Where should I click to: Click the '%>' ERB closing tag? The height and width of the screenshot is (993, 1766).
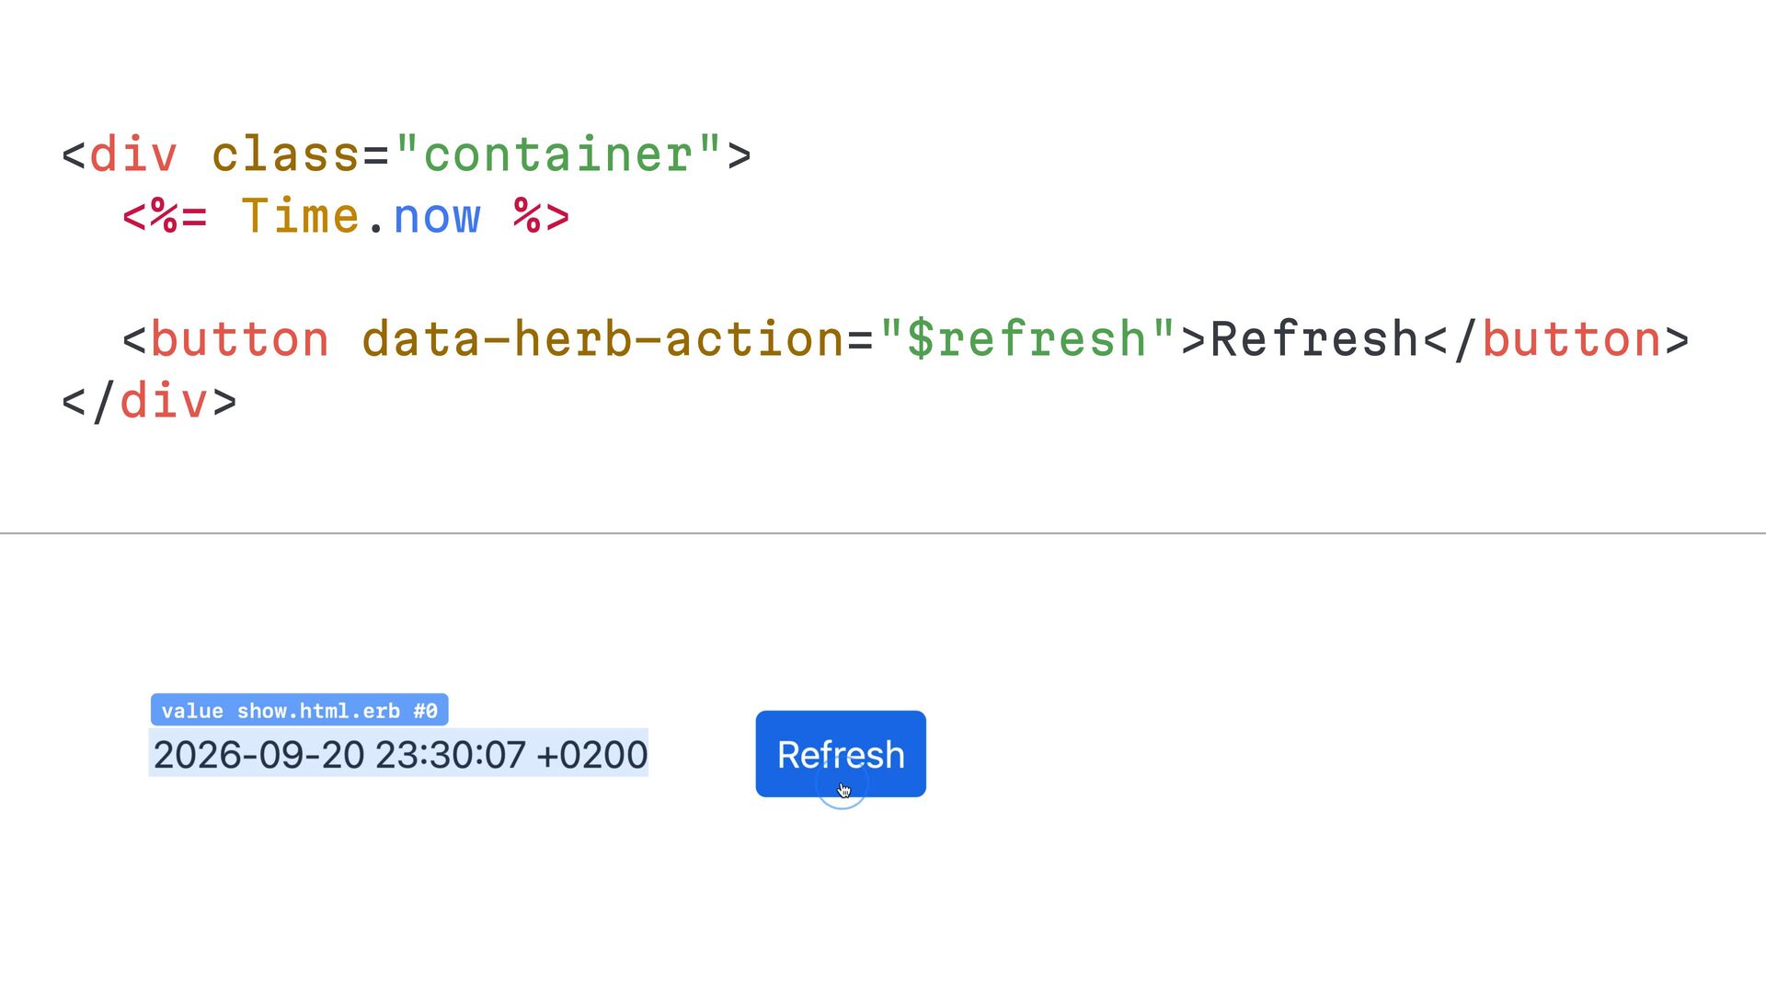pos(542,216)
